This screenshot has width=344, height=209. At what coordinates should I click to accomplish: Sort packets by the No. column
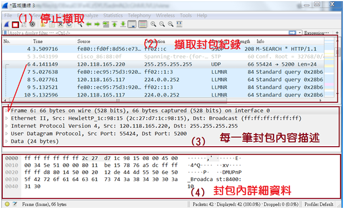click(x=17, y=41)
